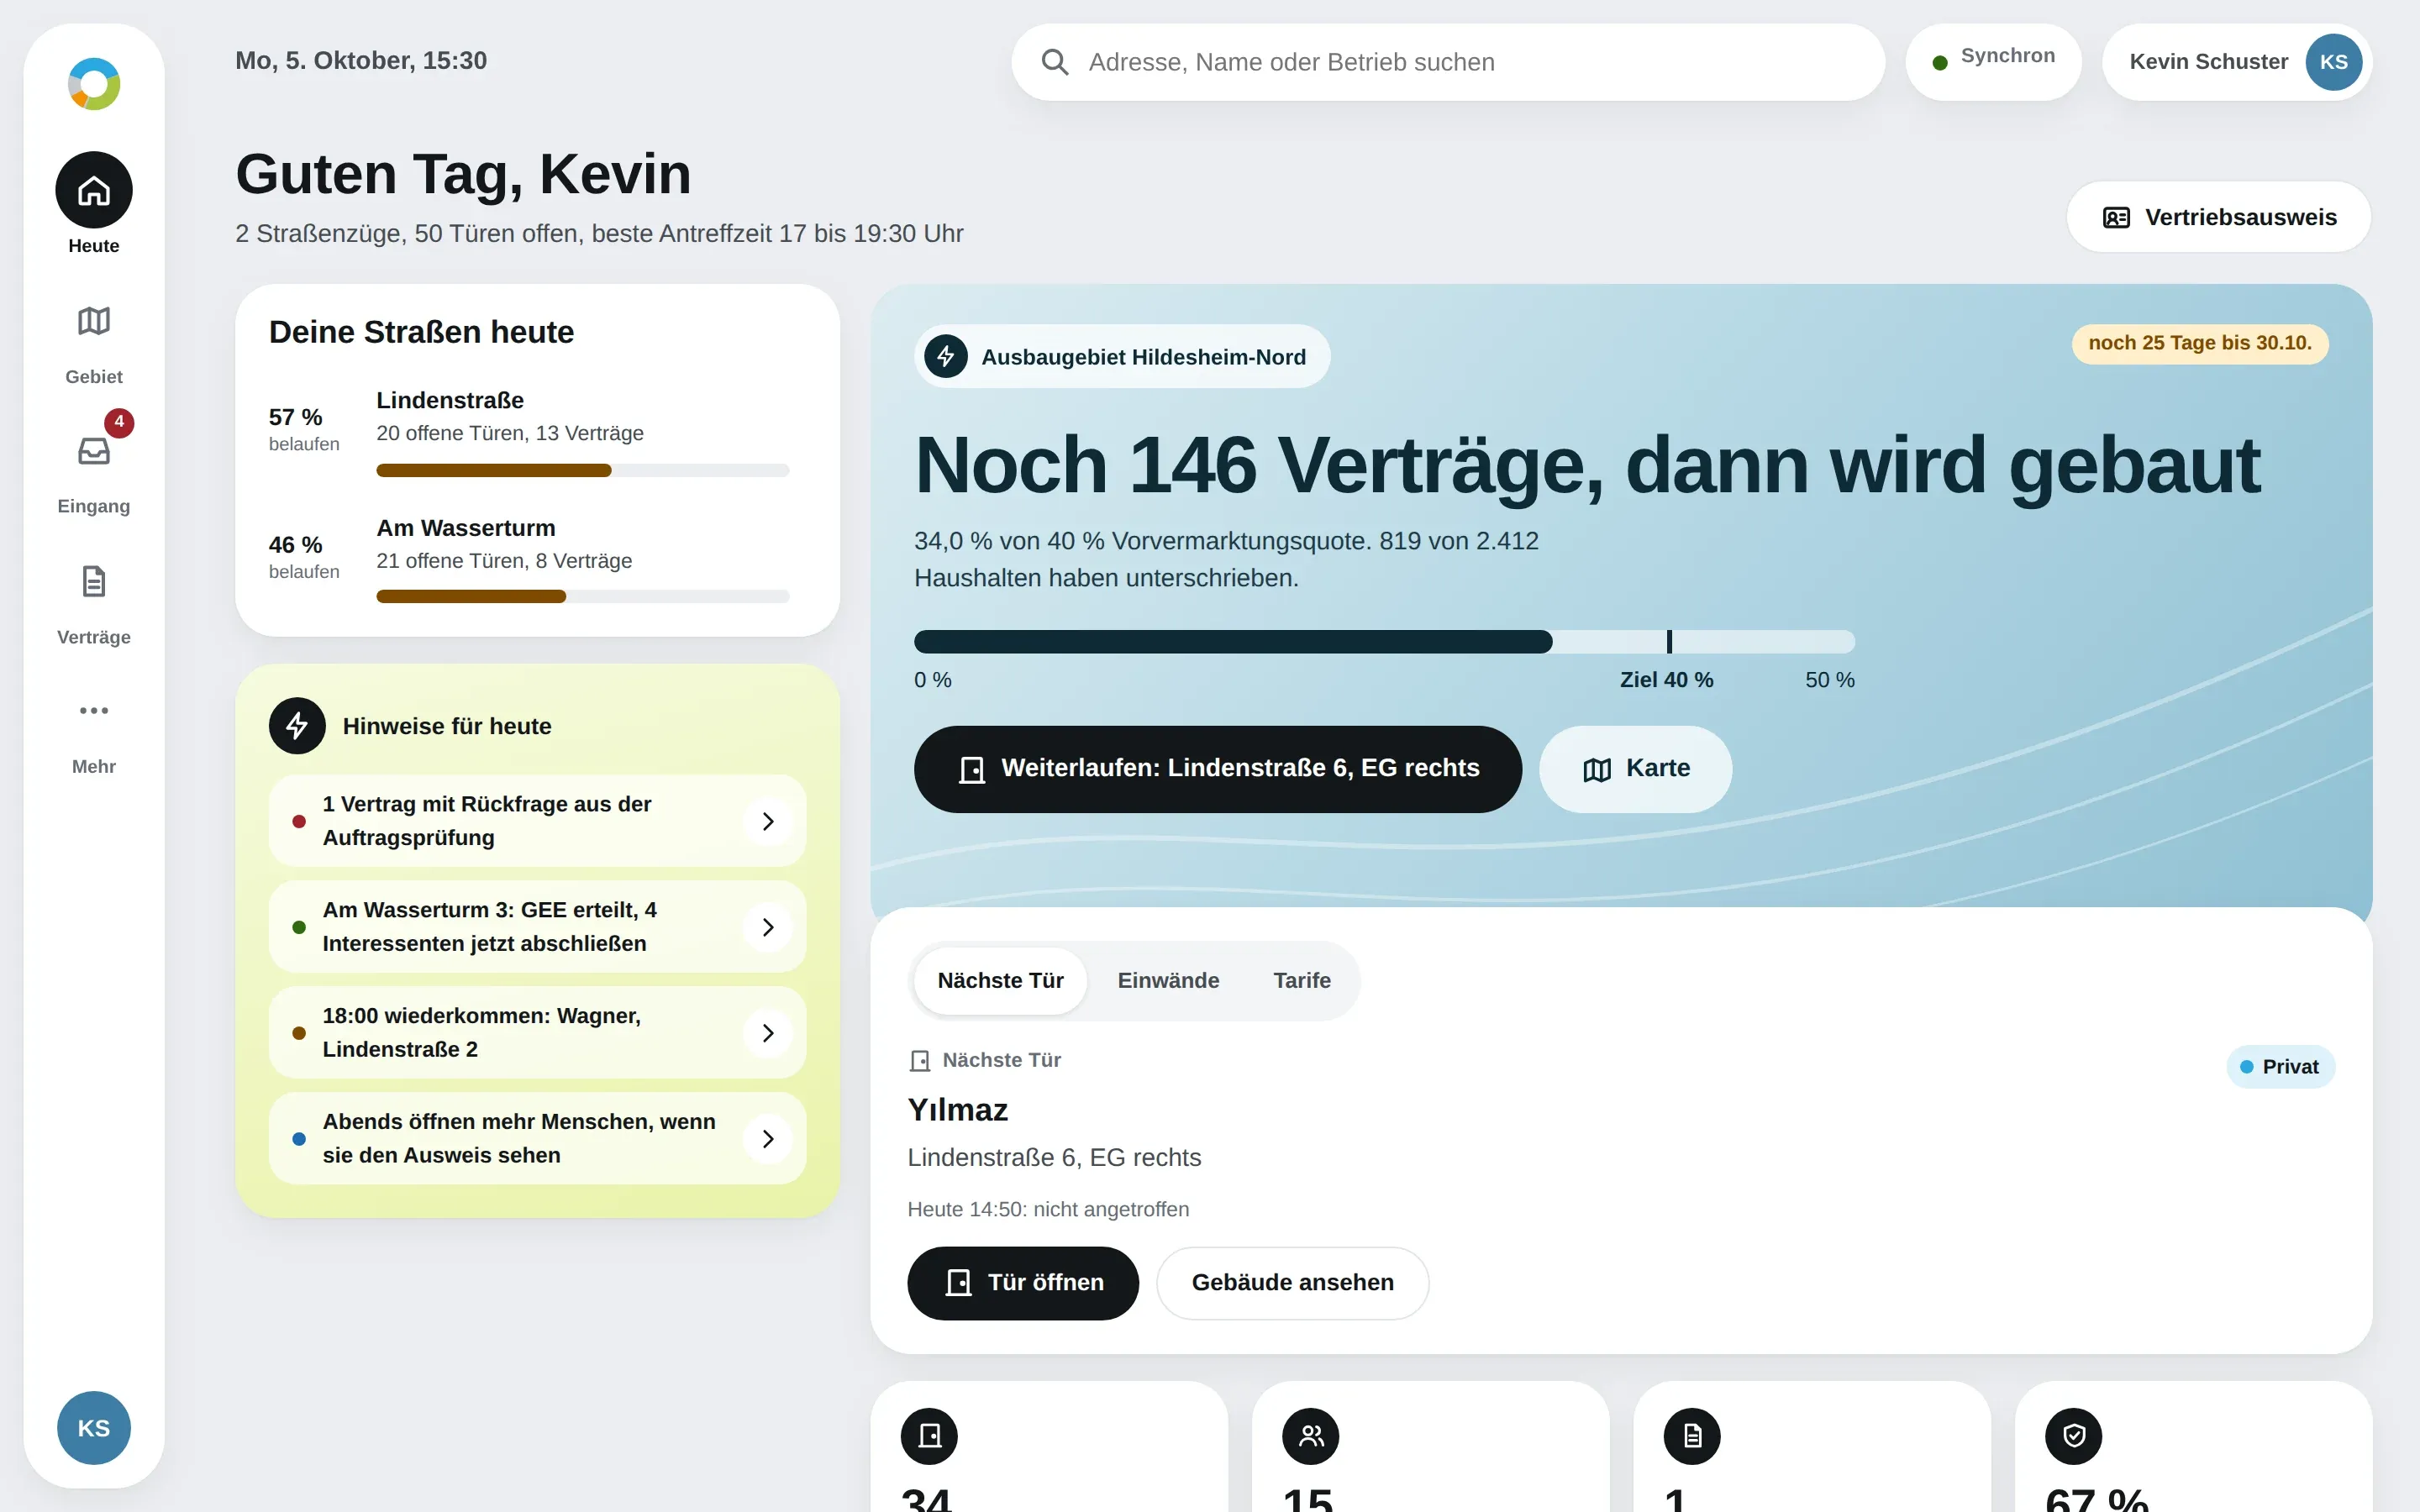Select the Lindenstraße street entry
This screenshot has height=1512, width=2420.
pyautogui.click(x=537, y=431)
